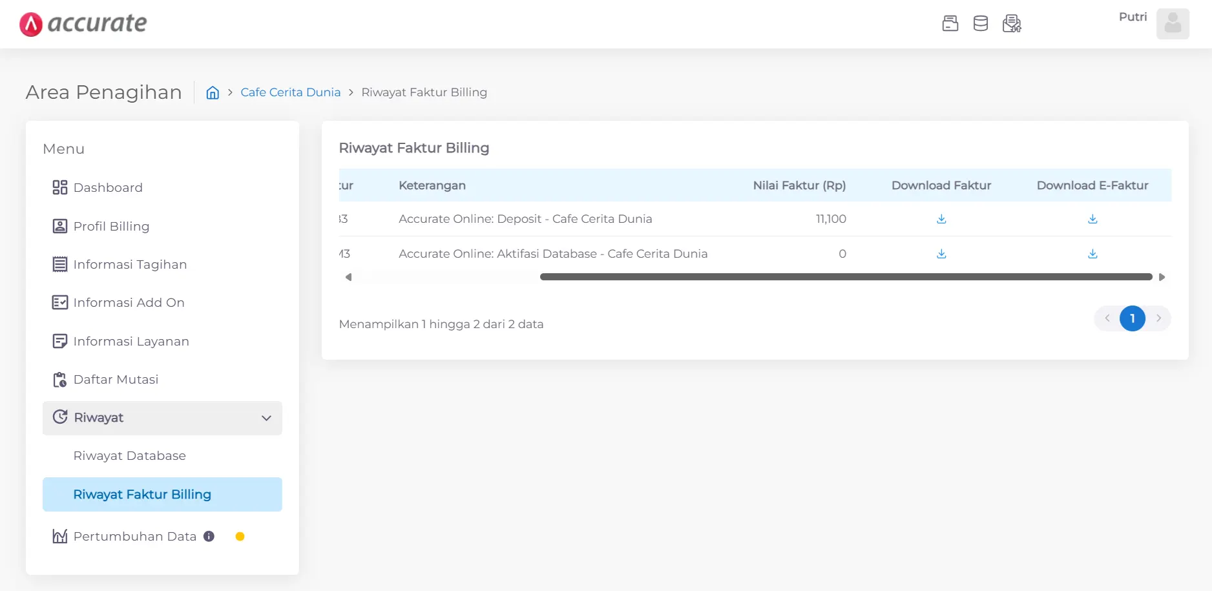1212x591 pixels.
Task: Go to previous page in pagination
Action: (1107, 318)
